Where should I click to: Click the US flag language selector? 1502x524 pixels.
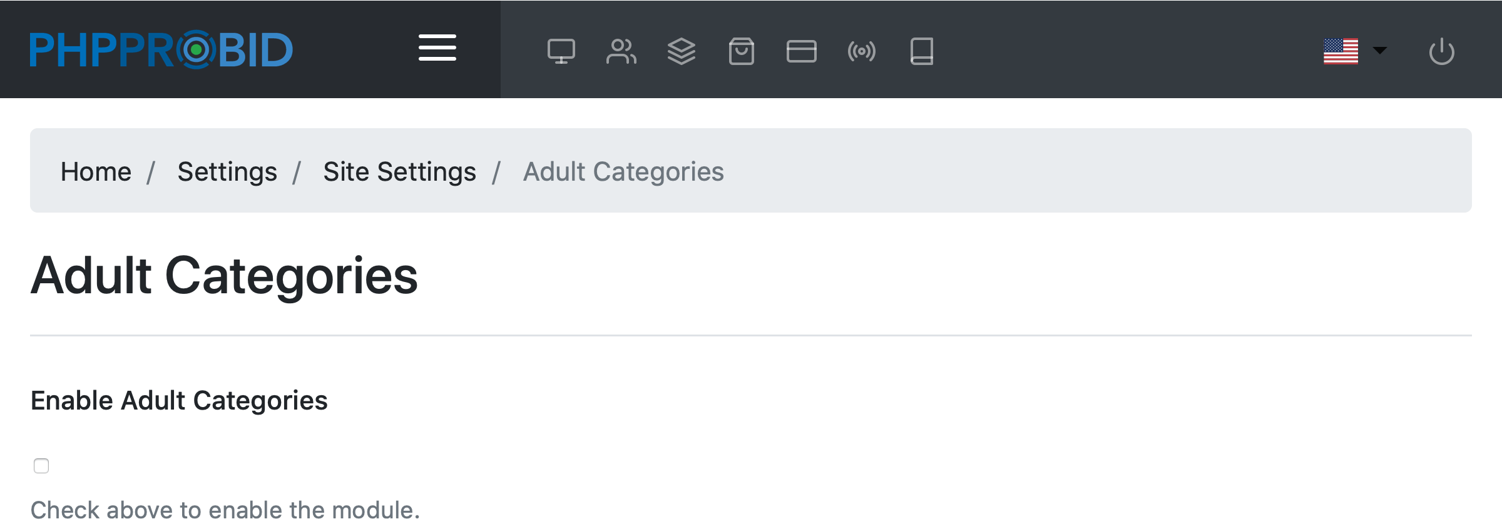point(1341,51)
